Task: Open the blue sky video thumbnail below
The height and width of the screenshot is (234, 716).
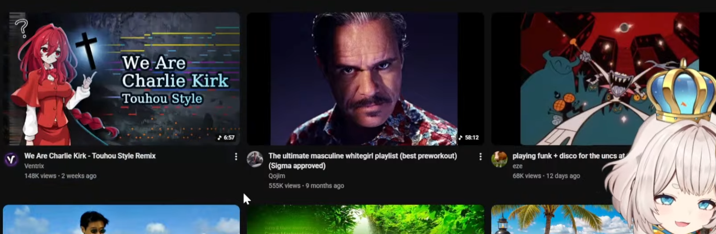Action: coord(121,220)
